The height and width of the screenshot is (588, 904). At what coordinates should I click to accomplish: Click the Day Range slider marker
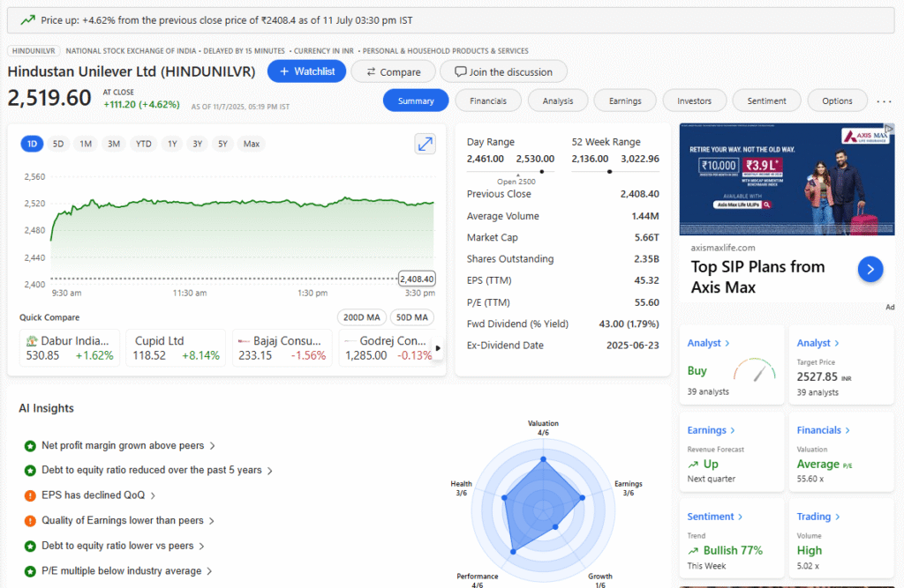(541, 172)
